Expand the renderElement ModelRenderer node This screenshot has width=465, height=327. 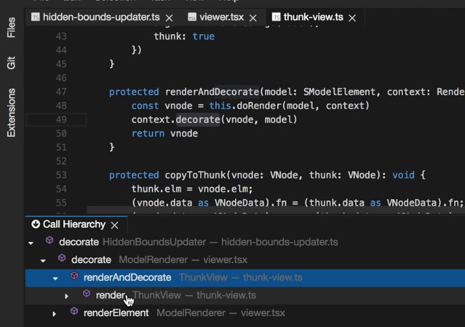pos(54,314)
